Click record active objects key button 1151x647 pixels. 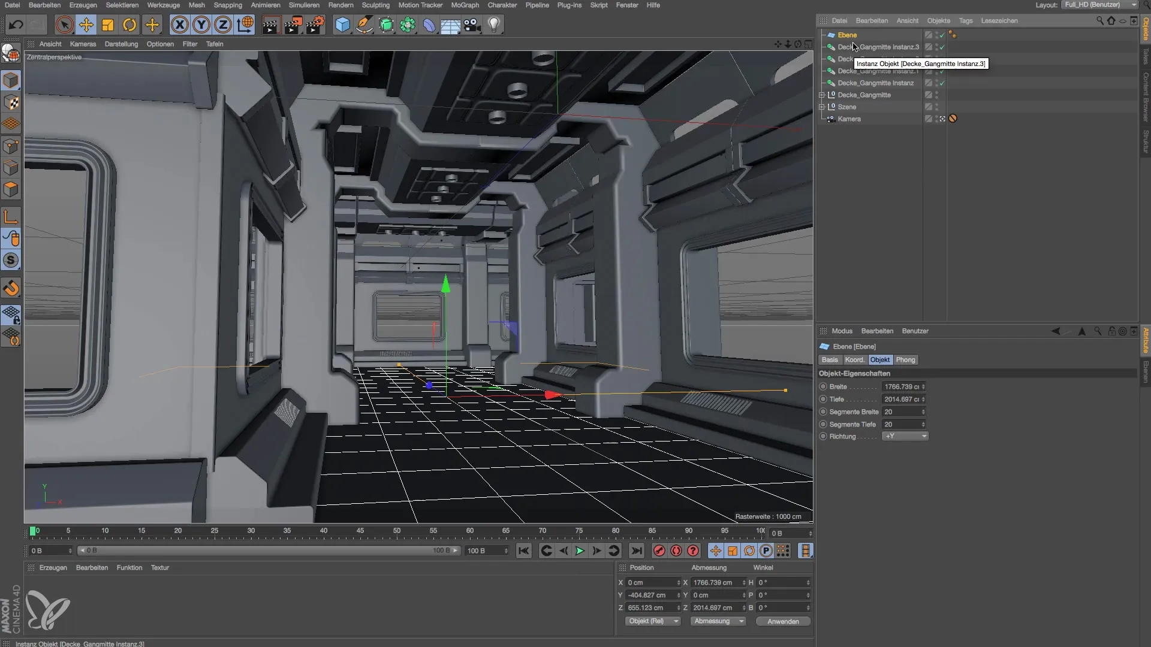coord(659,551)
